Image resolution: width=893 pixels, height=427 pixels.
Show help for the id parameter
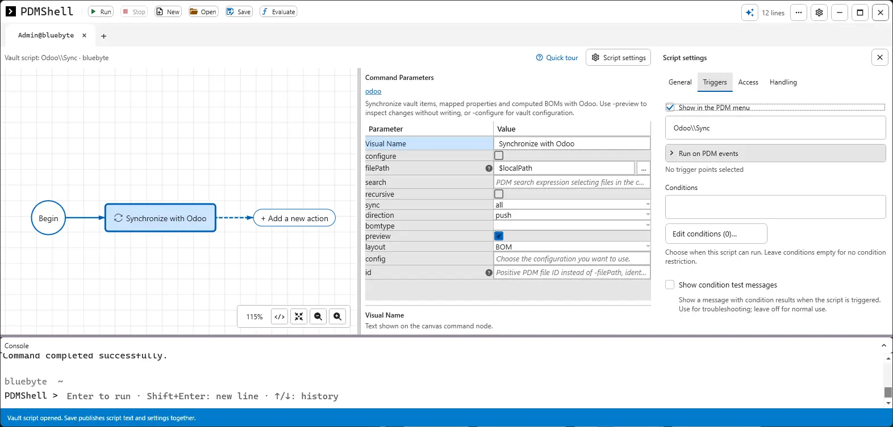489,273
